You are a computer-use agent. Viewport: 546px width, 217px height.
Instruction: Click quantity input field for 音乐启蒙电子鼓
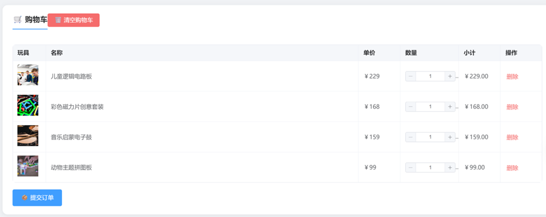pyautogui.click(x=431, y=137)
